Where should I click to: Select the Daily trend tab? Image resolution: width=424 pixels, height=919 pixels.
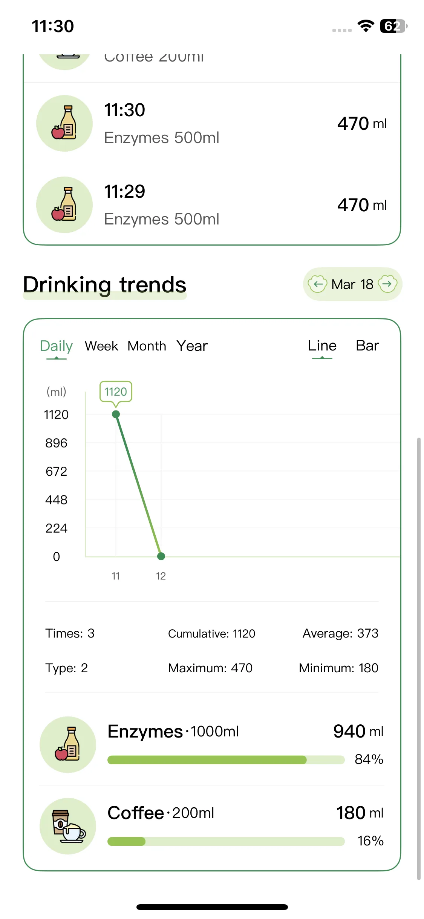56,346
